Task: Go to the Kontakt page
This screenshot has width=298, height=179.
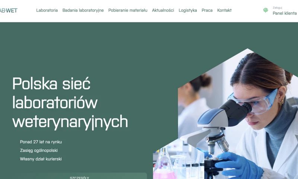Action: [224, 10]
